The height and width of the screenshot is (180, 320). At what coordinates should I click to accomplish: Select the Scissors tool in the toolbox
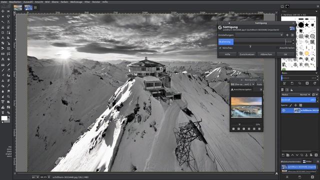(x=3, y=27)
